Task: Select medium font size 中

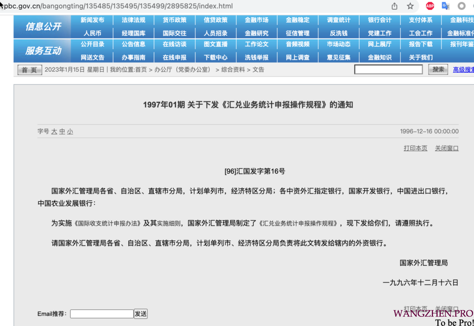Action: pyautogui.click(x=62, y=132)
